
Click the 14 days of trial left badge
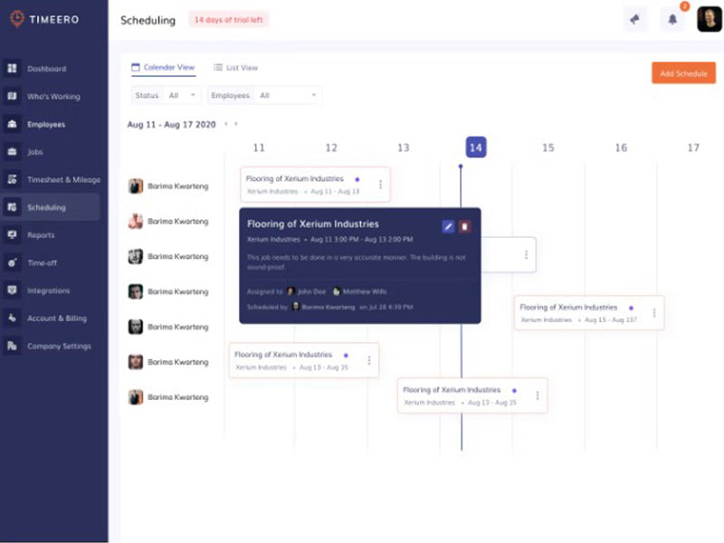229,20
